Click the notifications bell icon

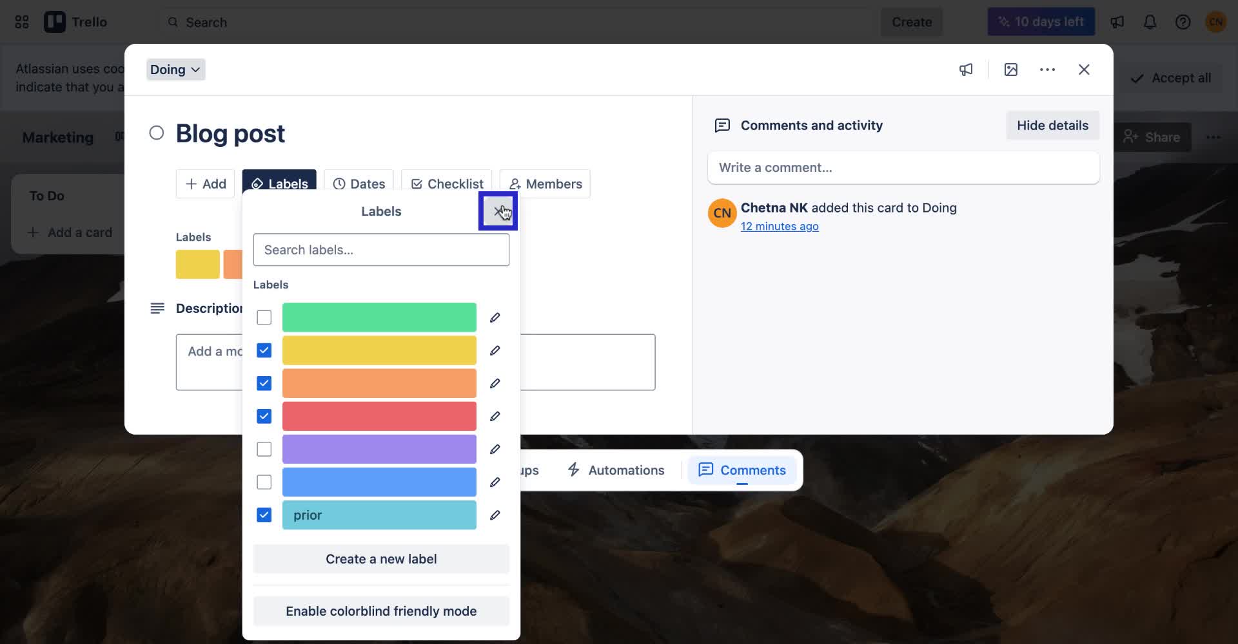point(1150,21)
